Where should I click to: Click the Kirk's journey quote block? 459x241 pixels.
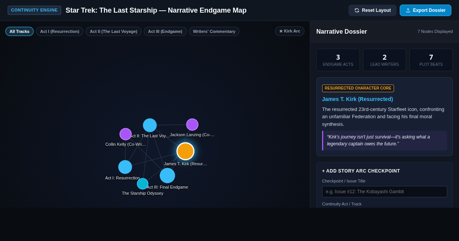click(384, 140)
